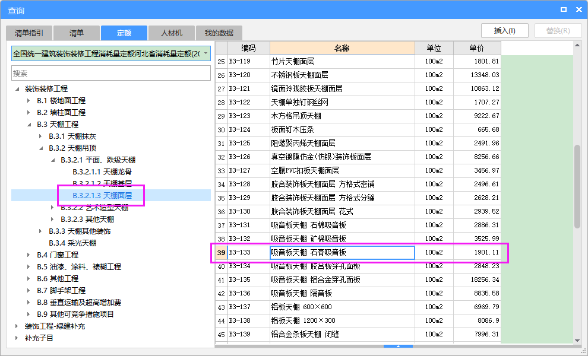Click the 搜索 input field
The image size is (588, 356).
(111, 73)
